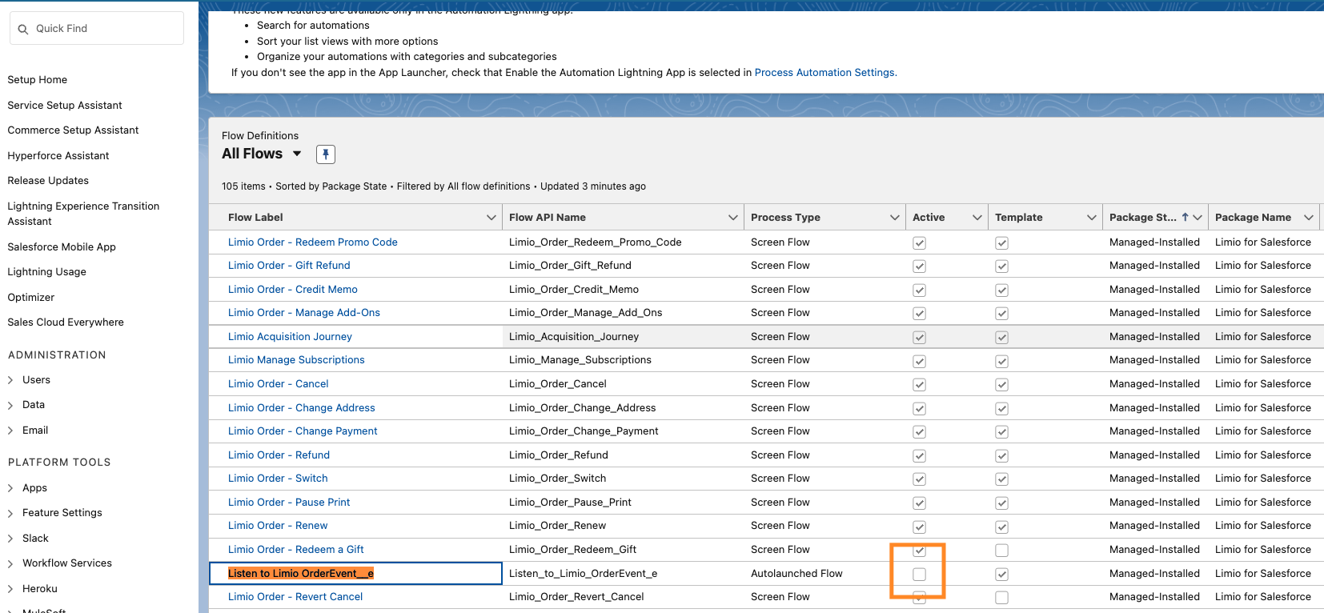Sort by Flow Label column header
Screen dimensions: 1324x613
255,218
